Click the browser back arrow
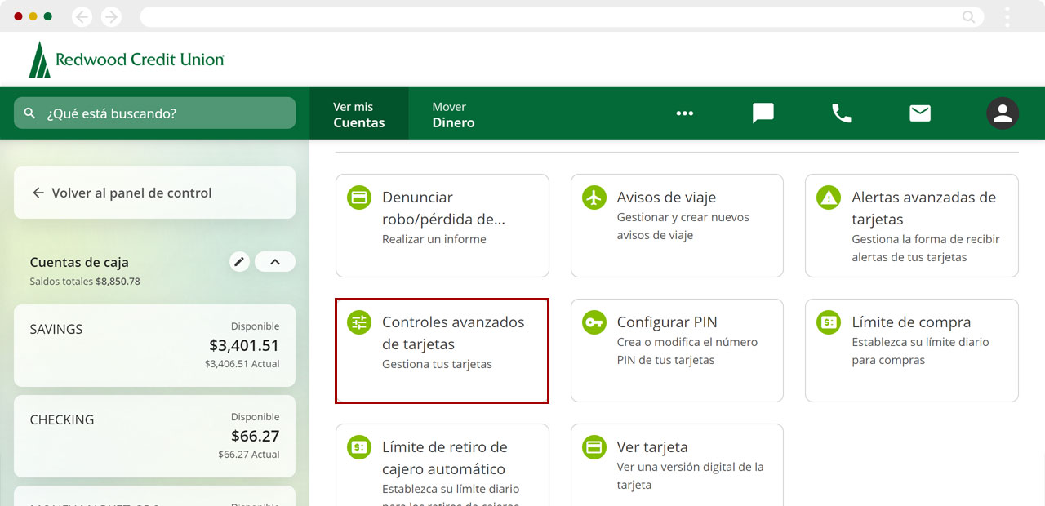The height and width of the screenshot is (506, 1045). tap(82, 16)
